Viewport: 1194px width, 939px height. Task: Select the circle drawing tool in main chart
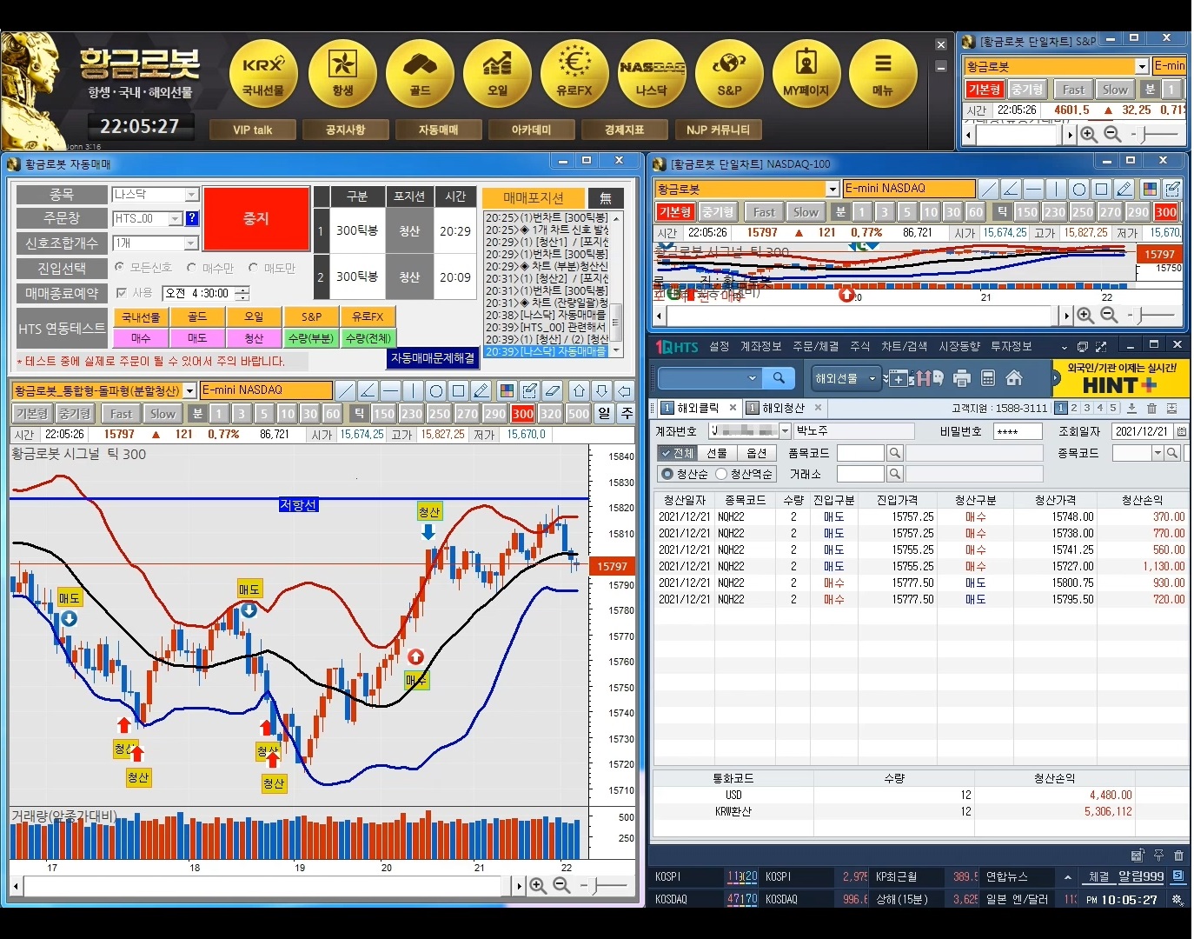pos(436,390)
